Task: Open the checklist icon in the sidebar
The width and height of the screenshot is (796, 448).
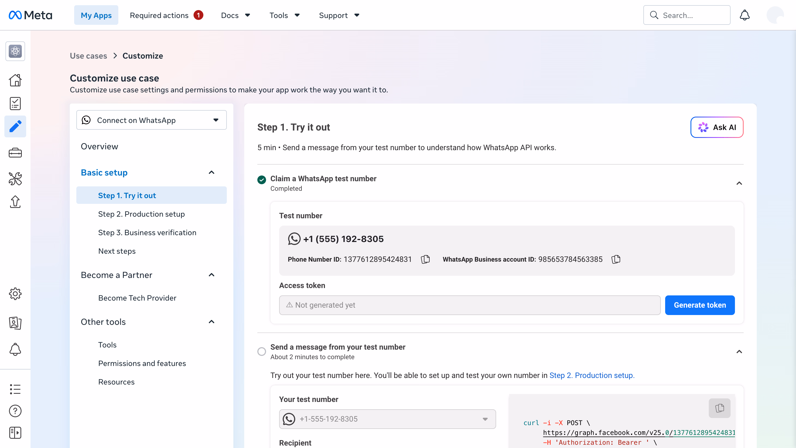Action: 15,104
